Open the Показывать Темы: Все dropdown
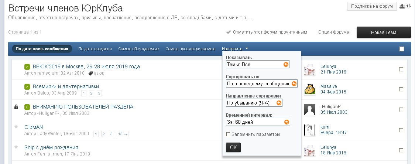Screen dimensions: 415x164 (x=258, y=64)
